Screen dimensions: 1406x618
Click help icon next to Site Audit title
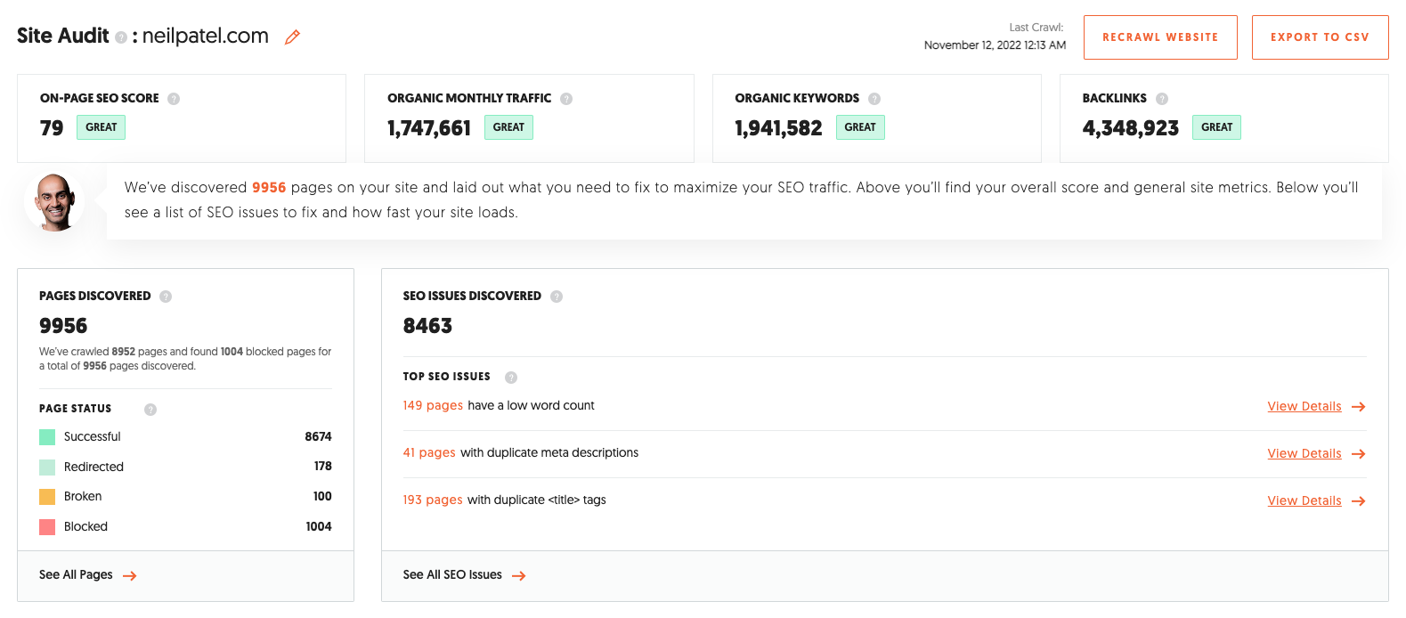click(x=121, y=38)
